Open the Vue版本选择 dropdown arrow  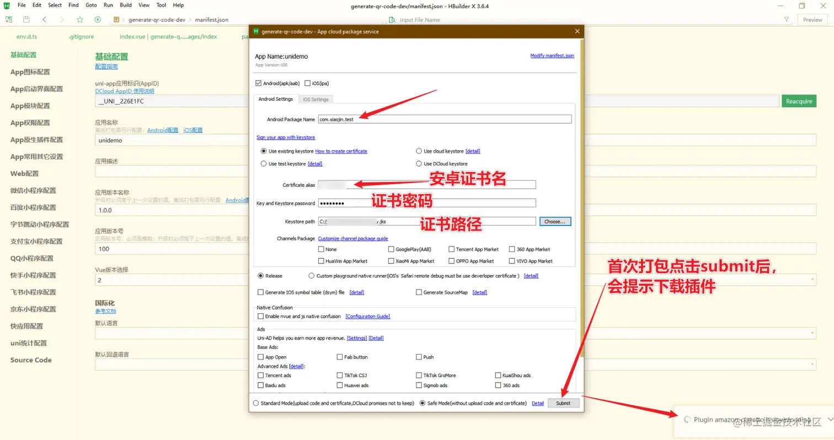(812, 280)
